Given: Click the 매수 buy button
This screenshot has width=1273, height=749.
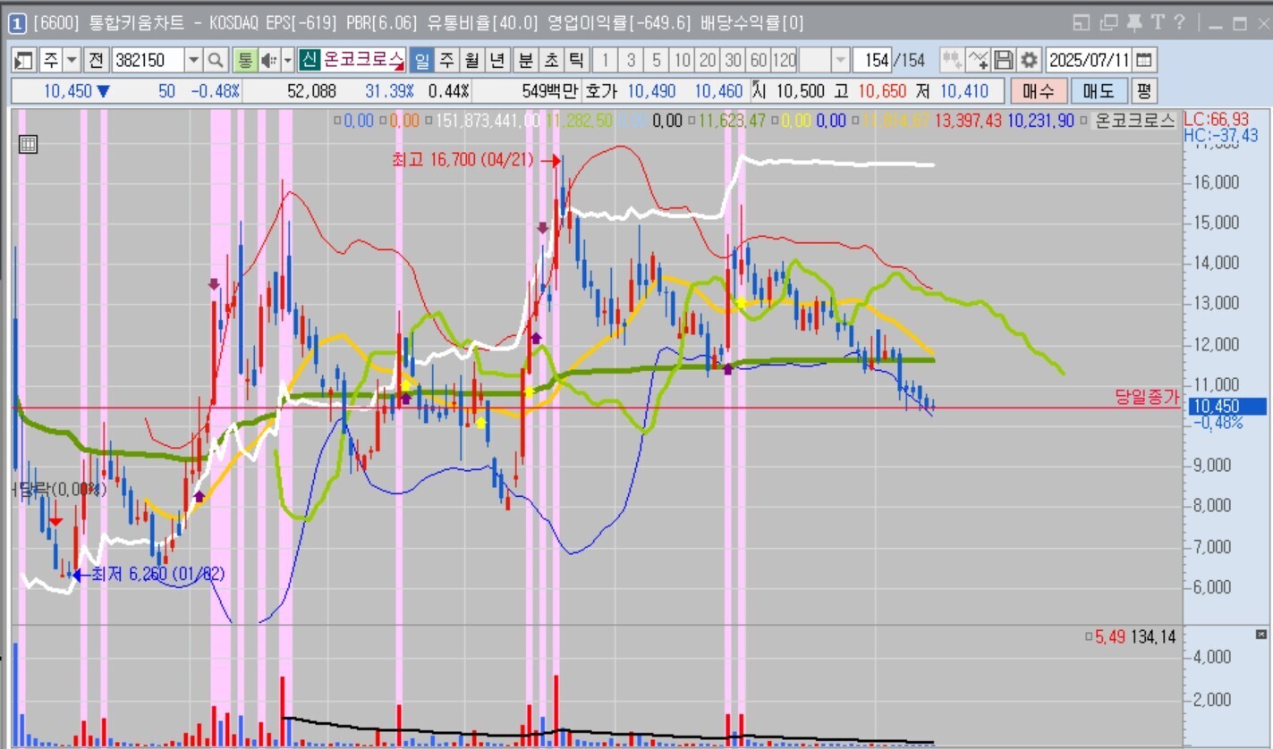Looking at the screenshot, I should 1039,91.
